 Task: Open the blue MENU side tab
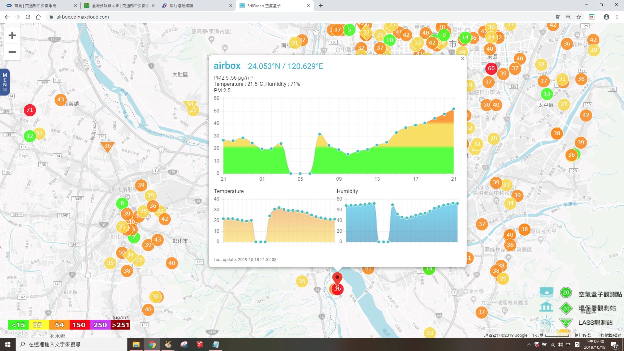pyautogui.click(x=5, y=82)
